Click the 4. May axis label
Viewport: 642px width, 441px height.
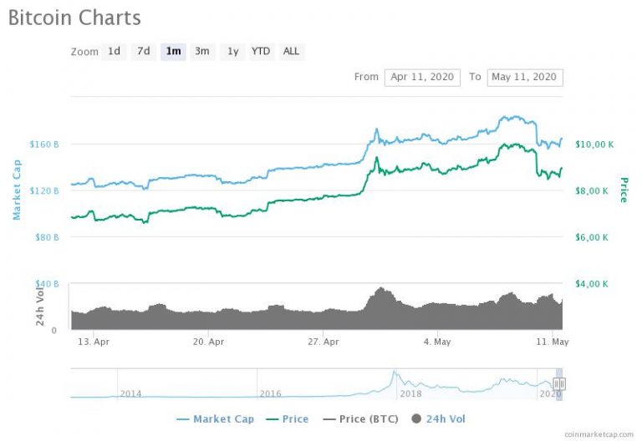437,342
